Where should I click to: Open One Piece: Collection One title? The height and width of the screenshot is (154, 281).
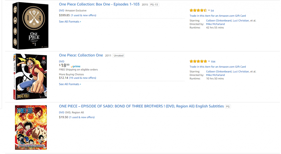coord(81,55)
